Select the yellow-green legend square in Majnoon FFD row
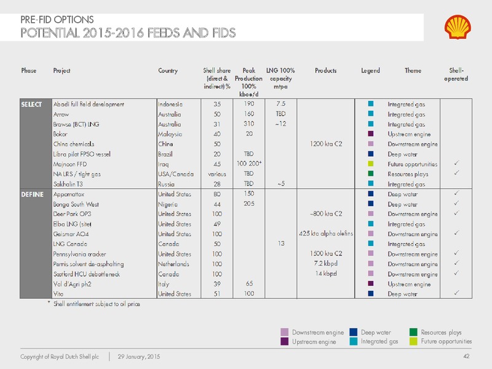The height and width of the screenshot is (369, 492). click(x=371, y=164)
